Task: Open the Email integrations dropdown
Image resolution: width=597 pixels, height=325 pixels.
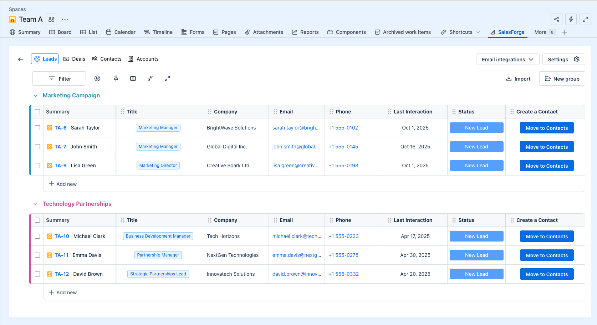Action: point(507,60)
